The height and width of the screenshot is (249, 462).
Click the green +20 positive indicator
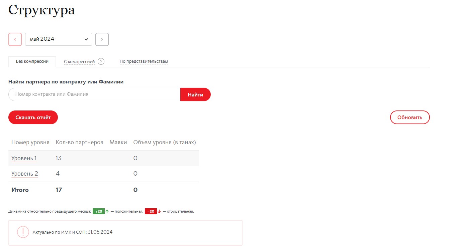click(x=99, y=211)
